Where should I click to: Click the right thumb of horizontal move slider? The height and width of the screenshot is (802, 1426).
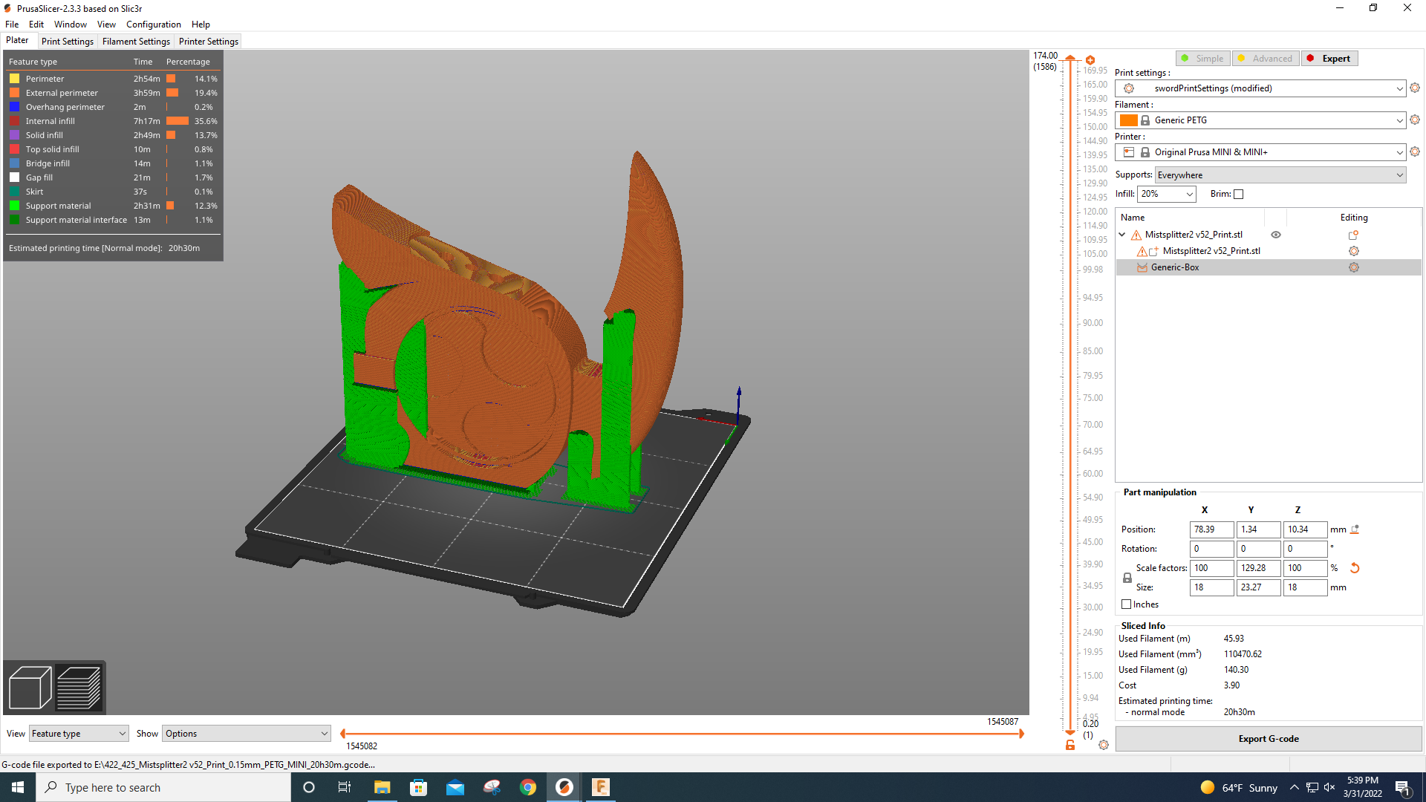[x=1021, y=734]
